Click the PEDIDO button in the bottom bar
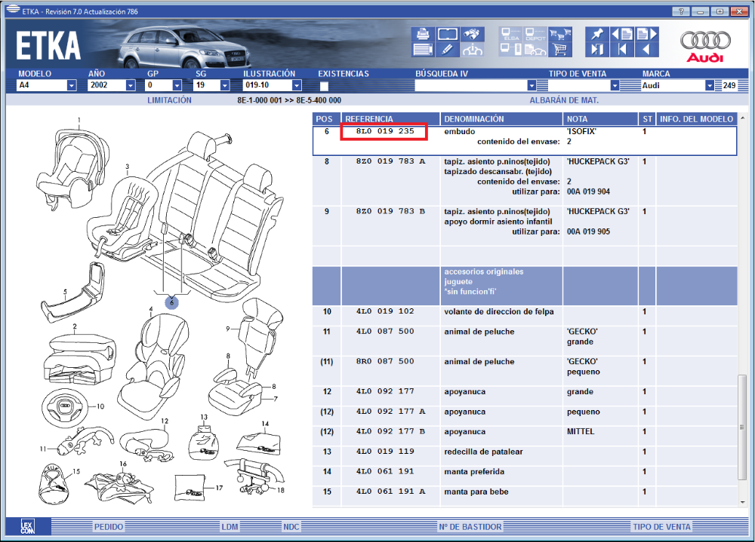 109,527
